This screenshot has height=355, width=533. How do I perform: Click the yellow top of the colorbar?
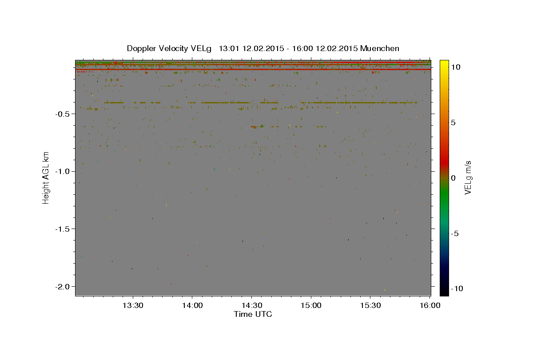(x=444, y=66)
